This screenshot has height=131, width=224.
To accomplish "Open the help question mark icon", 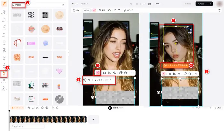I will pyautogui.click(x=149, y=4).
